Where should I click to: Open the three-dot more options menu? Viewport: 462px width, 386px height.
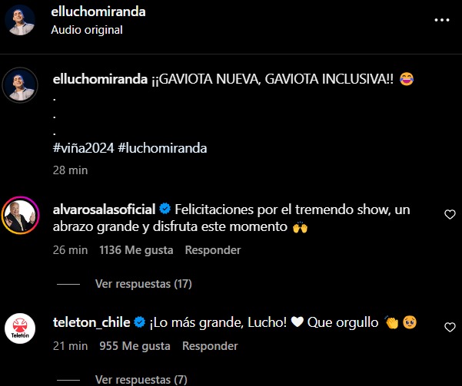pos(442,20)
